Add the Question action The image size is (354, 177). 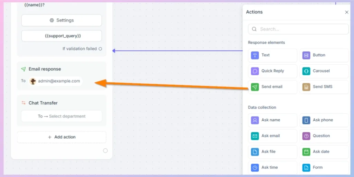pyautogui.click(x=324, y=136)
